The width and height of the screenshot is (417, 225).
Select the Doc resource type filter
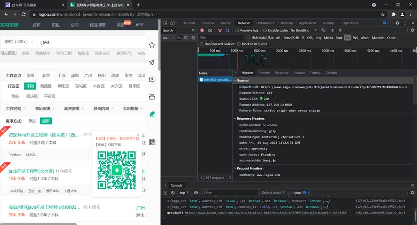(347, 38)
